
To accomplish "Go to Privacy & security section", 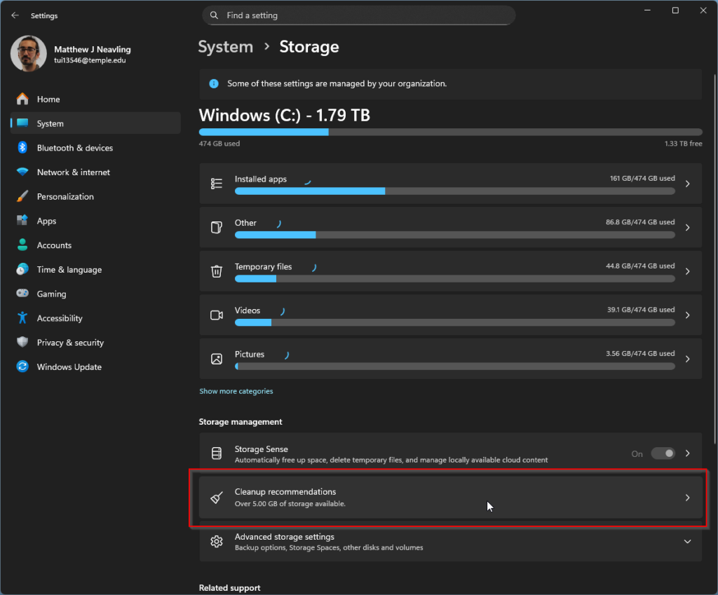I will [x=70, y=343].
